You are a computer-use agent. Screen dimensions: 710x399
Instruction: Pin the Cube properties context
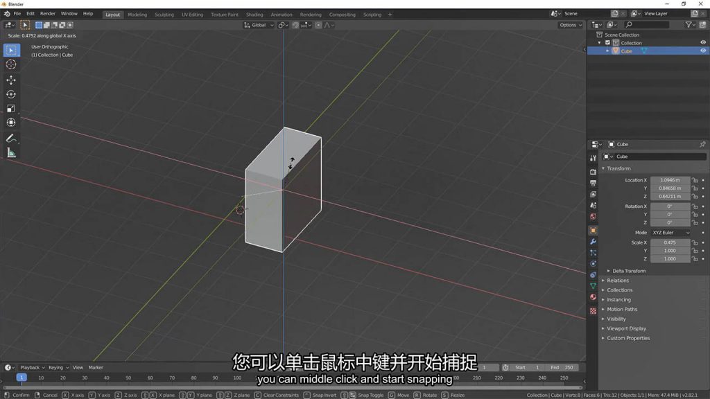(702, 144)
